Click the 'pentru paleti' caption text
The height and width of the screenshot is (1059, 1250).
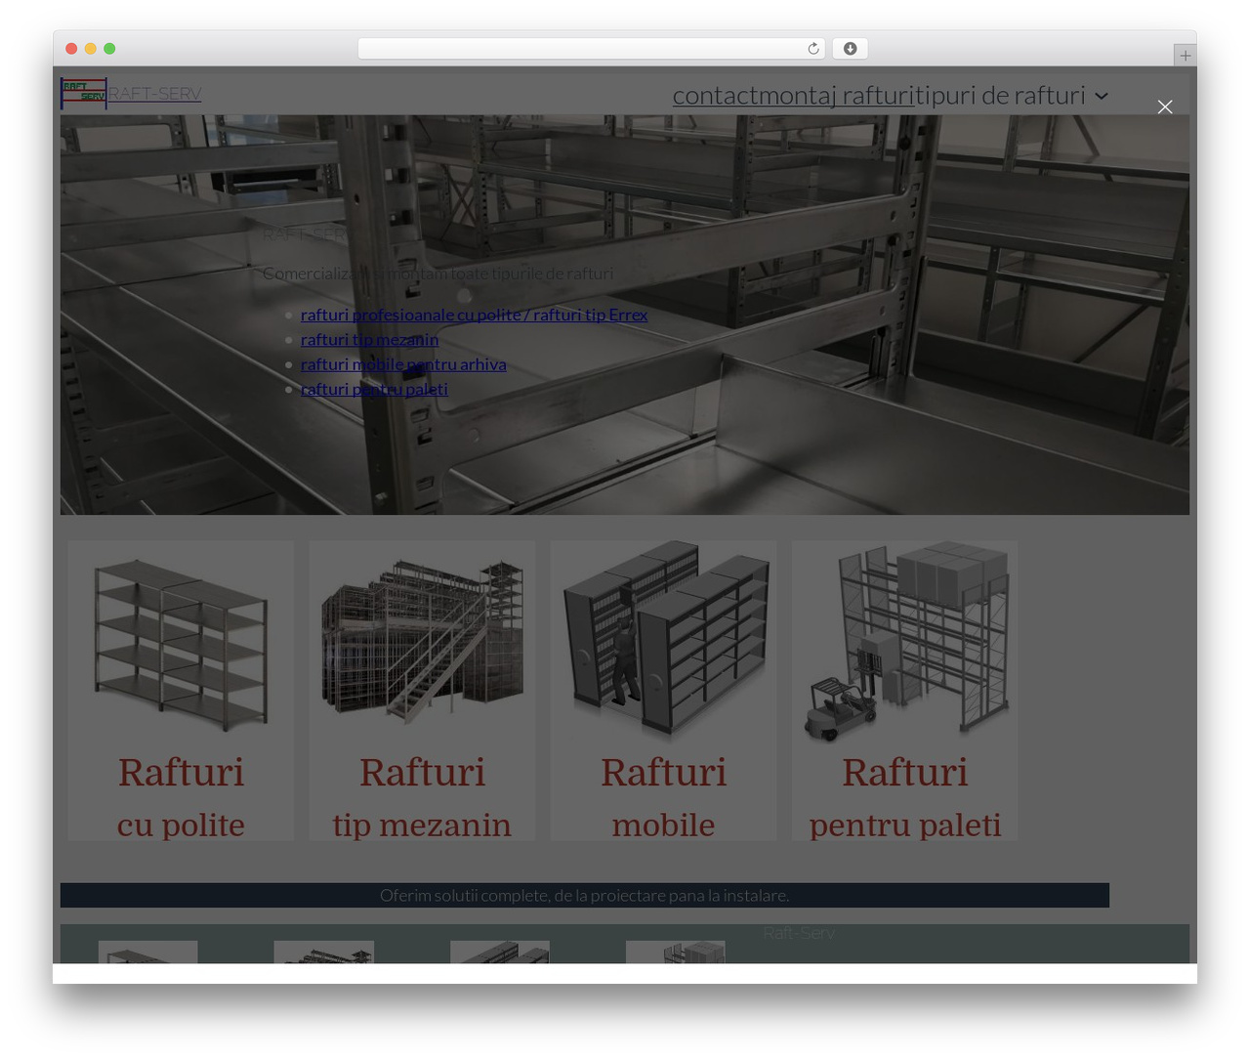[x=905, y=825]
